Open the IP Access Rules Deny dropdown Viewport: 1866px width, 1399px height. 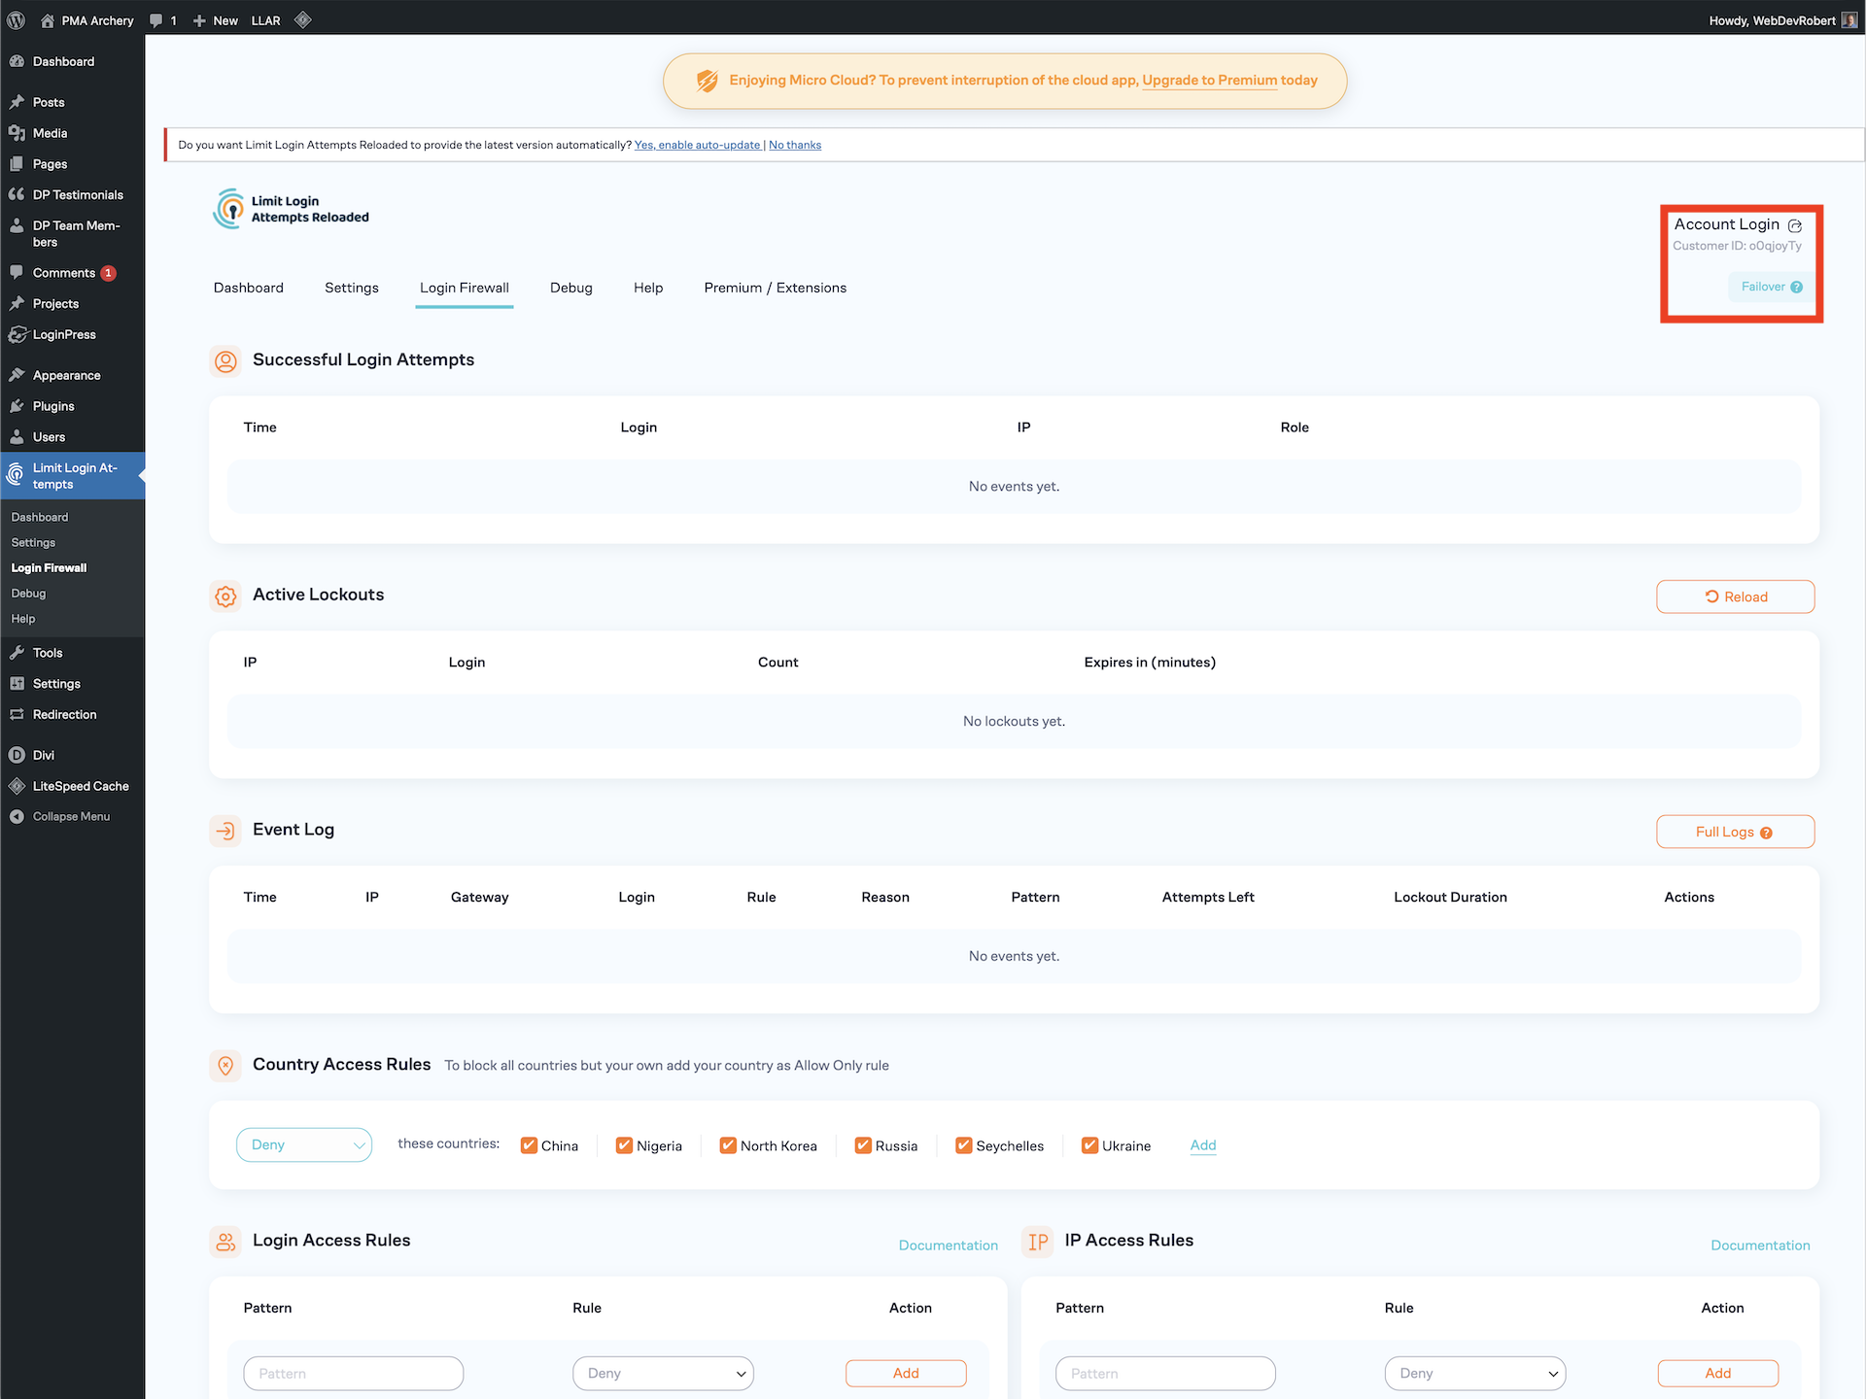pos(1475,1373)
